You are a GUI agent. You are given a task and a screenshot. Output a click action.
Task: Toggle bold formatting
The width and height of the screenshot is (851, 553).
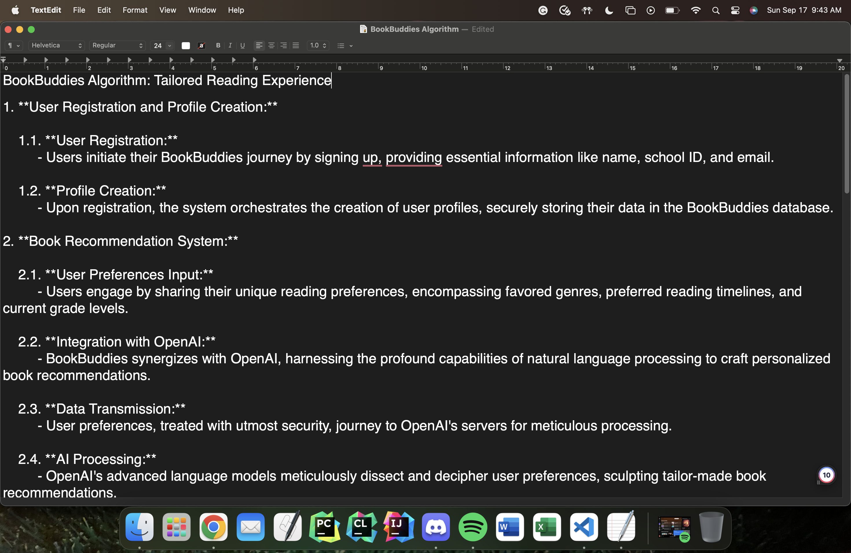click(x=218, y=46)
